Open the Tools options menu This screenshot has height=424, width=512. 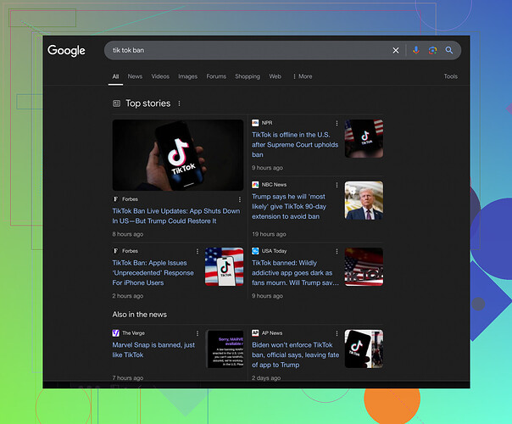point(450,76)
